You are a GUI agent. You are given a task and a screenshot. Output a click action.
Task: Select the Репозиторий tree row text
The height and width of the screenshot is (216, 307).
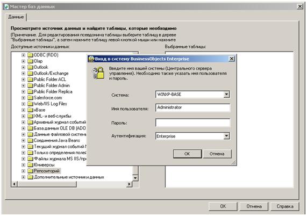click(x=47, y=171)
